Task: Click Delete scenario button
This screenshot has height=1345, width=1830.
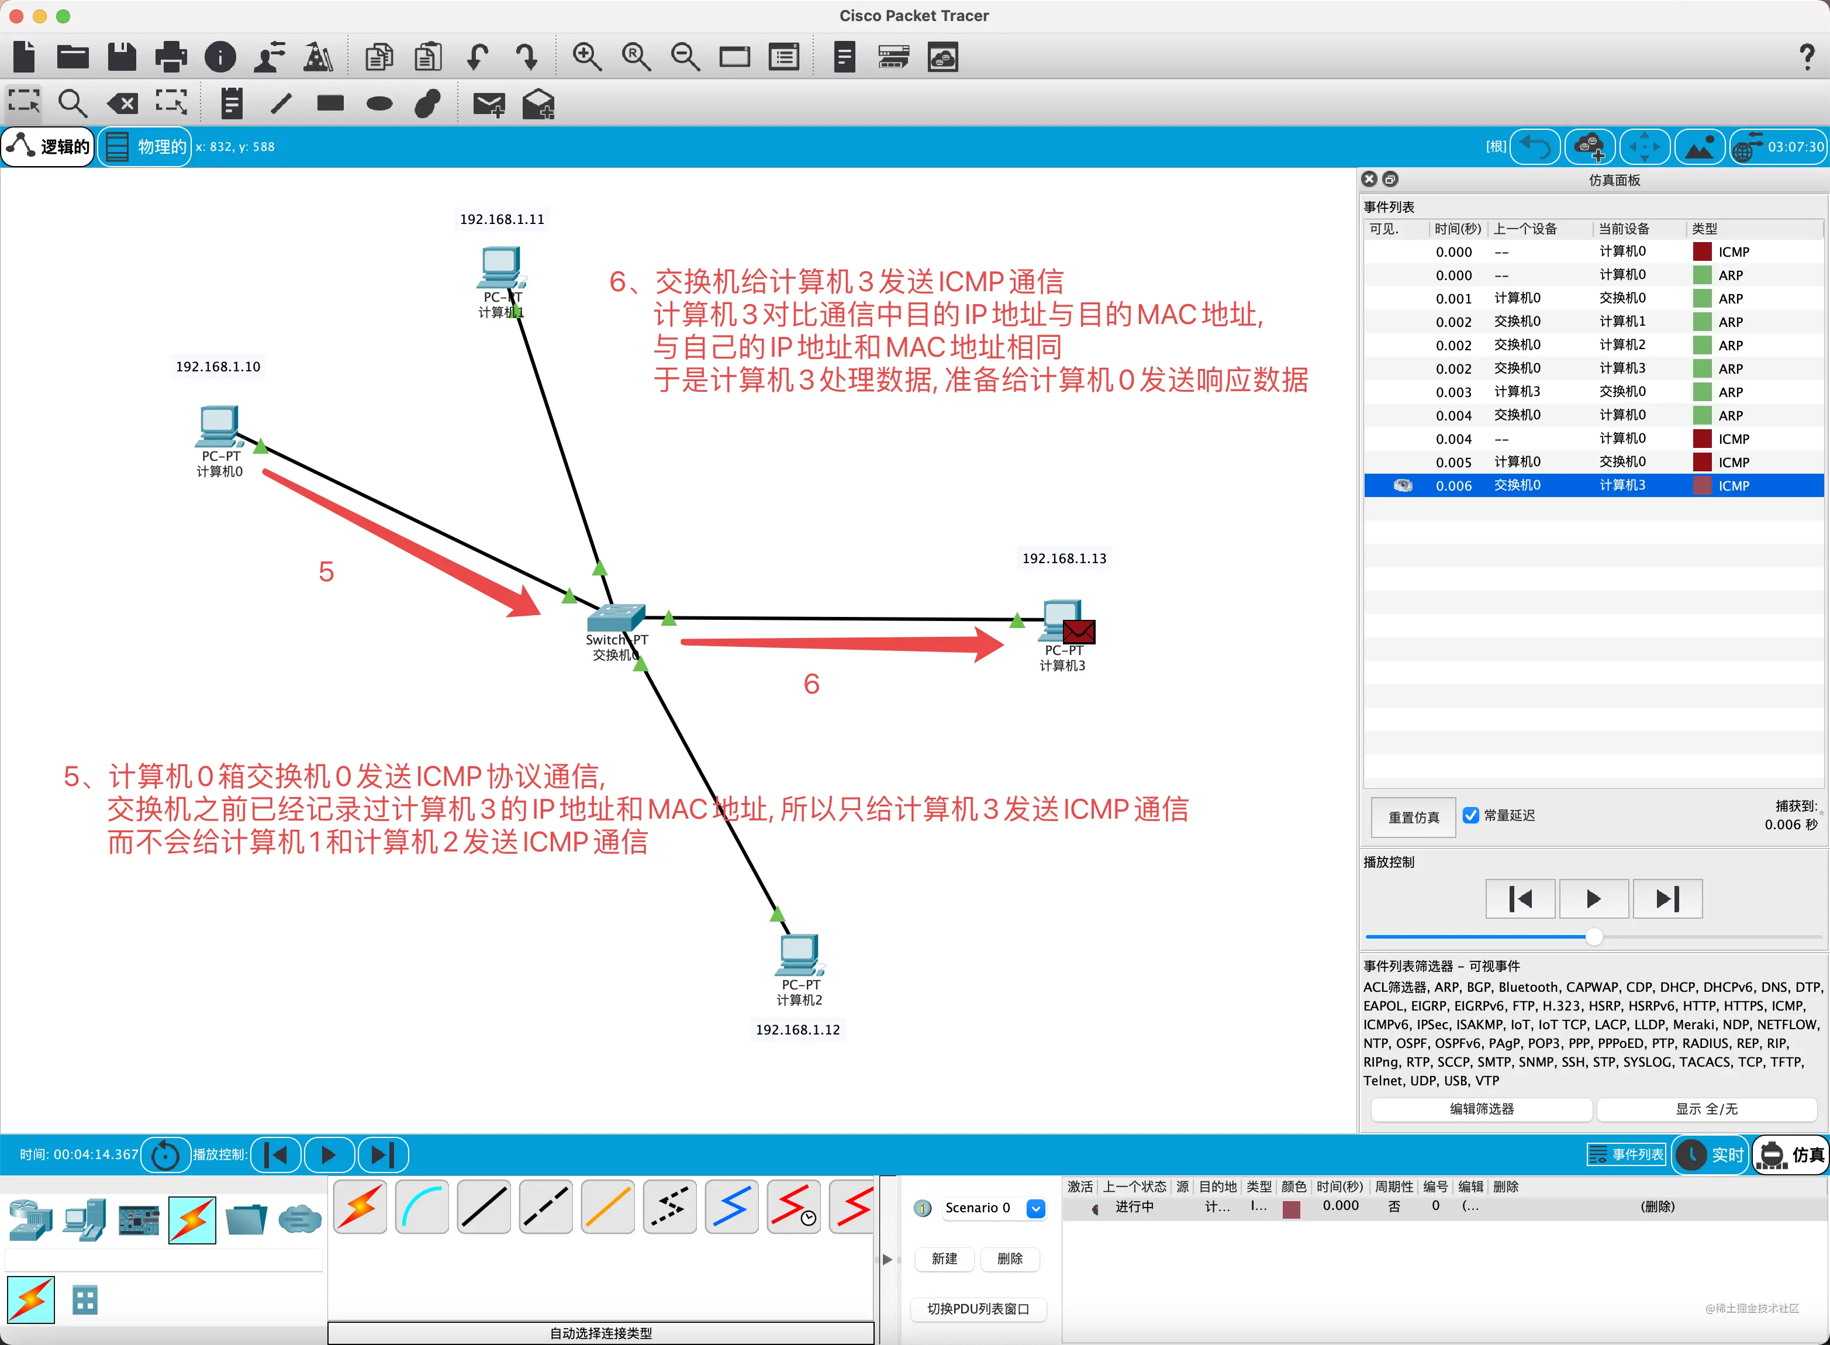Action: [x=1010, y=1258]
